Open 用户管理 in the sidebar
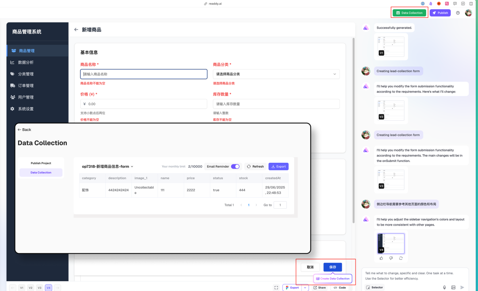 coord(38,97)
